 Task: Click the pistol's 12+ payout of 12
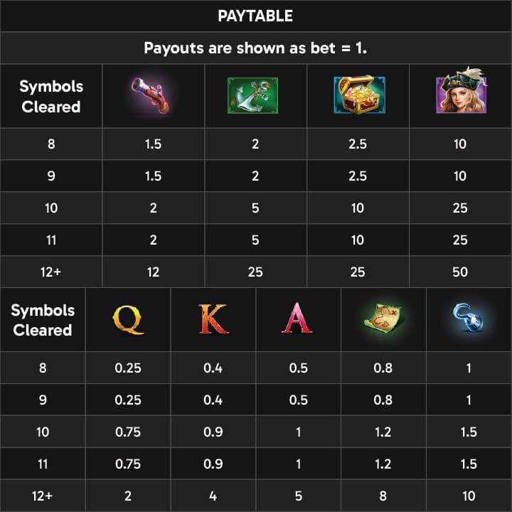(x=153, y=272)
